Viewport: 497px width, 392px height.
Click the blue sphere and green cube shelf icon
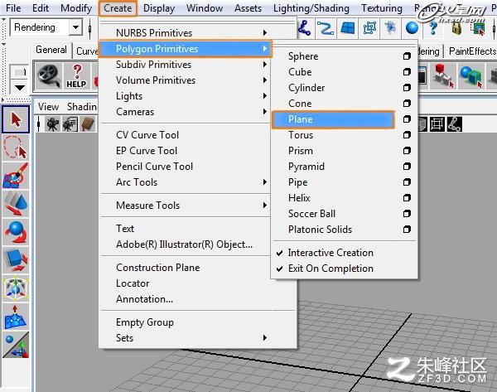tap(471, 76)
